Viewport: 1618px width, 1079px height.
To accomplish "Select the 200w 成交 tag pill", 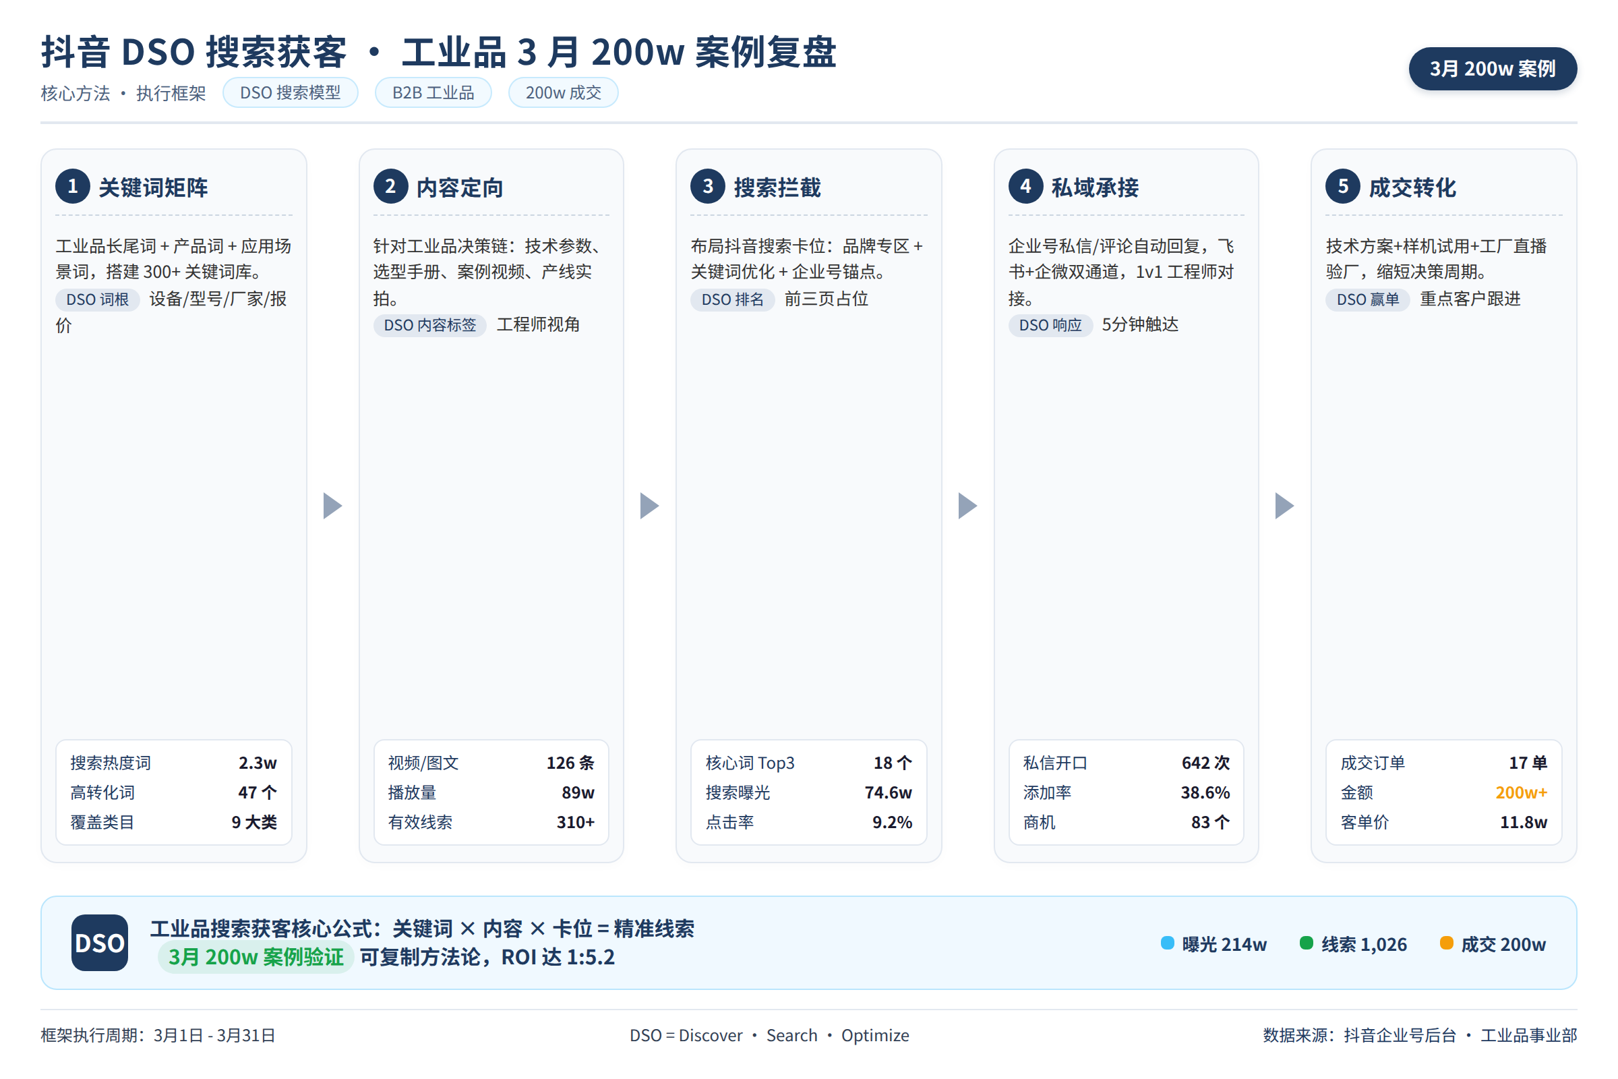I will (x=564, y=92).
